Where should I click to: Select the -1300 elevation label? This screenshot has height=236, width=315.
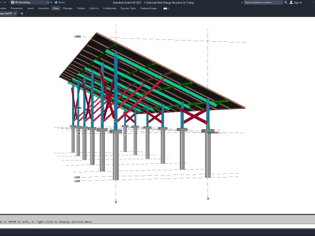(77, 181)
